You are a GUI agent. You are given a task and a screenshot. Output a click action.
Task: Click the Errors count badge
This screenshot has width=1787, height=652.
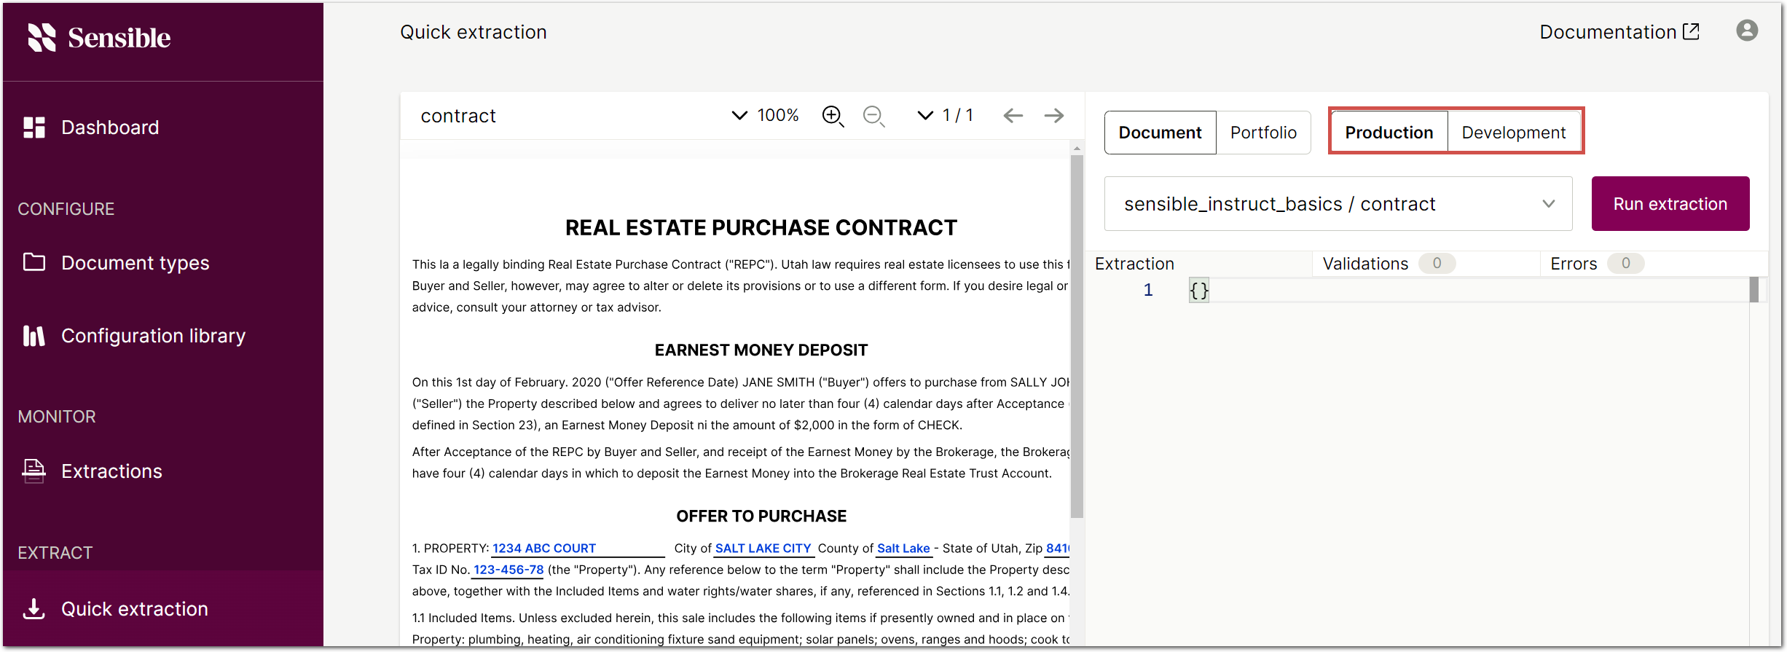(x=1625, y=263)
